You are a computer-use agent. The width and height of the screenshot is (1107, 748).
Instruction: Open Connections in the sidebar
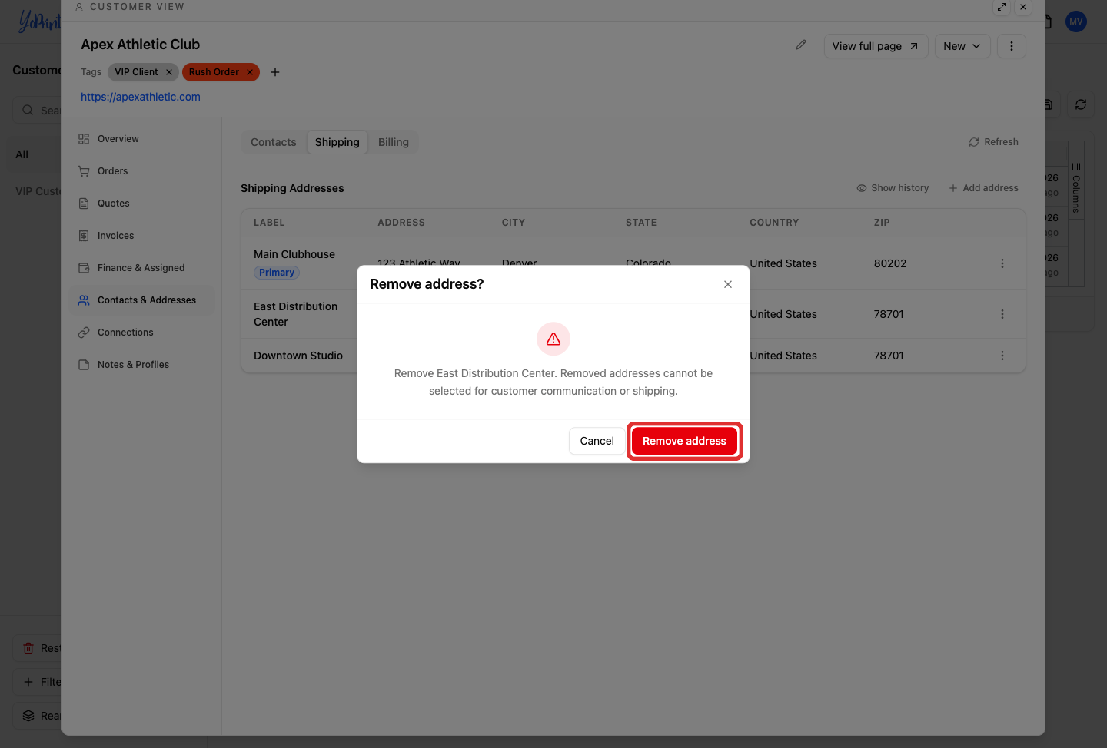coord(141,333)
